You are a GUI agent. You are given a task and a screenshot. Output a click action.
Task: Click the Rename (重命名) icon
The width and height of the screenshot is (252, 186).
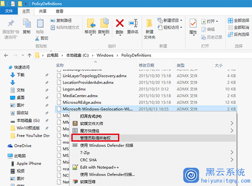pyautogui.click(x=133, y=23)
